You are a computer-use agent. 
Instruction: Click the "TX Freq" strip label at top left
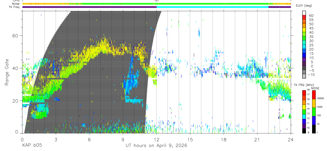(x=14, y=7)
